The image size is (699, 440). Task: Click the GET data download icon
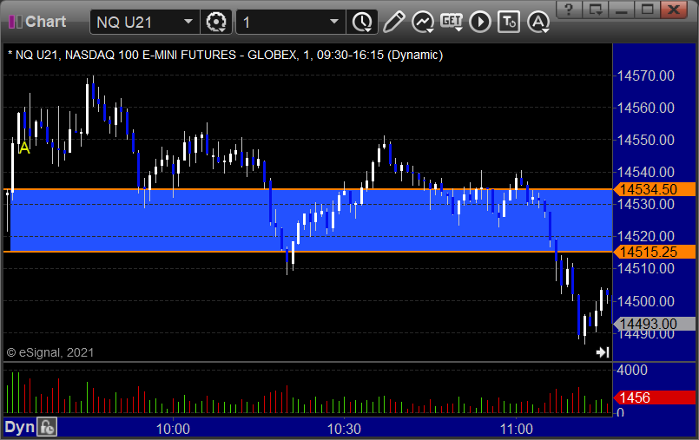point(452,22)
